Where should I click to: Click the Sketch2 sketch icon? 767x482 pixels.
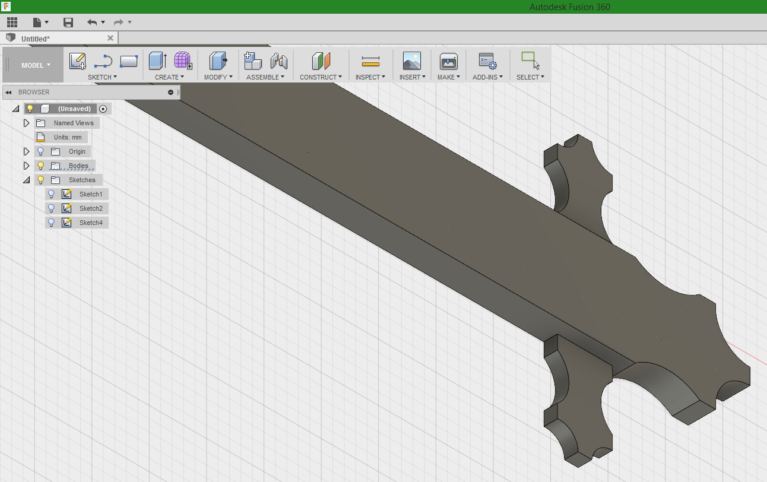pyautogui.click(x=66, y=208)
